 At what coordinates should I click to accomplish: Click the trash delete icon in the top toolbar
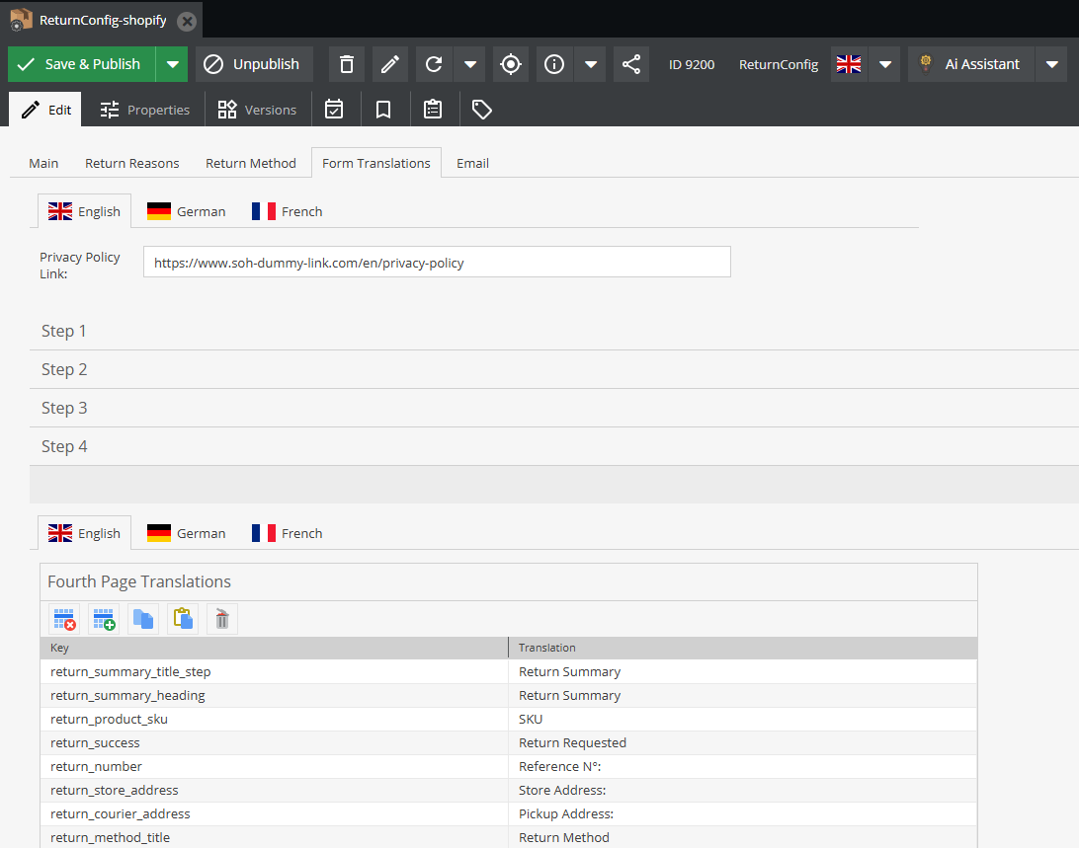point(346,64)
